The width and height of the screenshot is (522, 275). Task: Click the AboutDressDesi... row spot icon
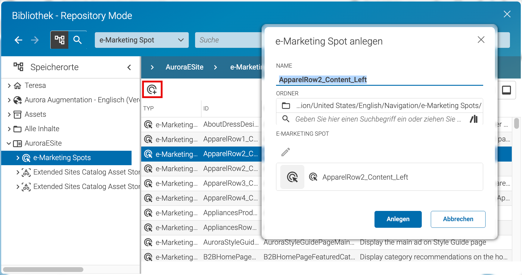click(x=148, y=125)
